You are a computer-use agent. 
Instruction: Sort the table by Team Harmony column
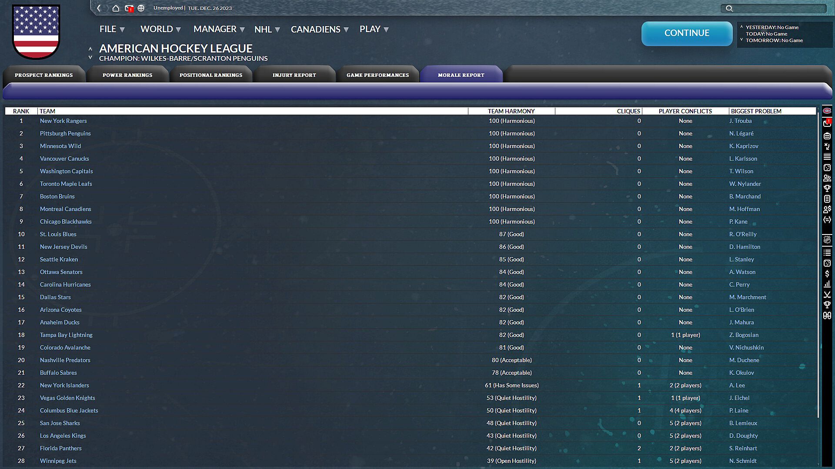tap(511, 111)
